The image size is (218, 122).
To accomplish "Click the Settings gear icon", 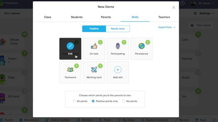I will [195, 13].
